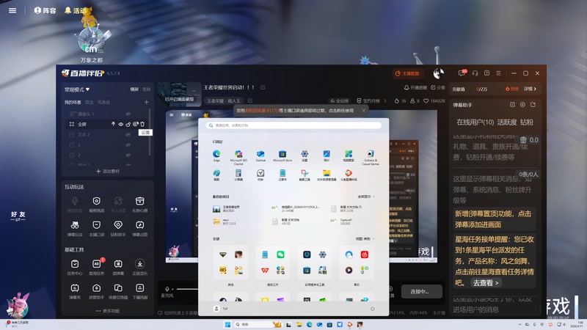
Task: Toggle visibility eye on 全屏 scene row
Action: point(120,124)
